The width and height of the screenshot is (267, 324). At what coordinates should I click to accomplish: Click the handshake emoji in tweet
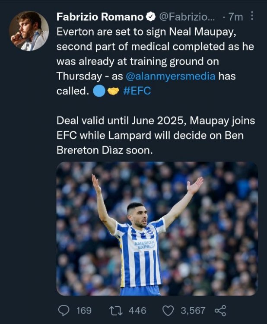pos(113,91)
